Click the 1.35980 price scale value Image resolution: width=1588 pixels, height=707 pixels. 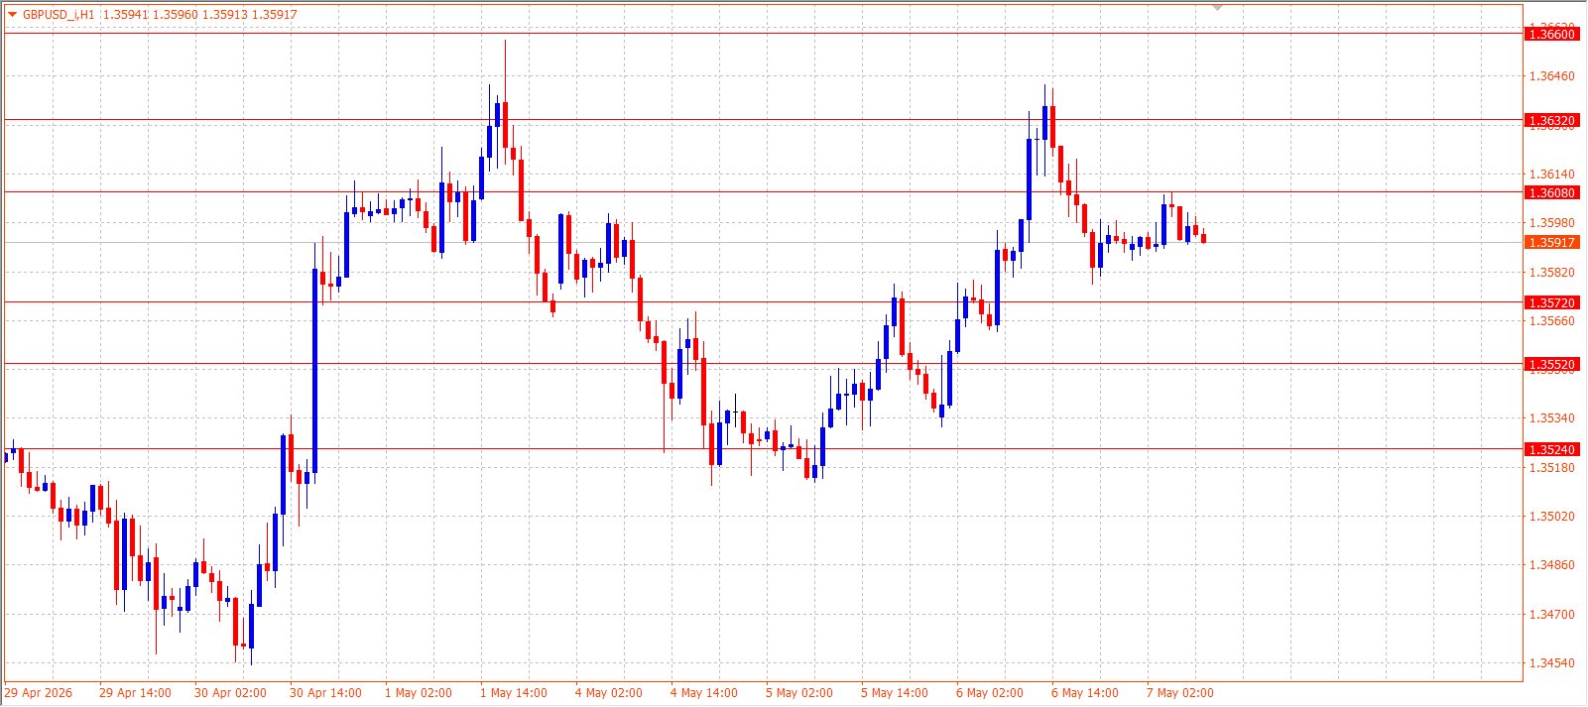pos(1551,223)
